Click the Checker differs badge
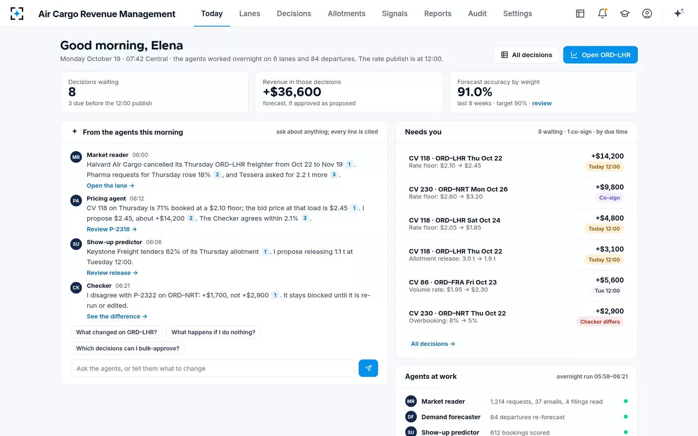The height and width of the screenshot is (436, 698). pyautogui.click(x=600, y=322)
